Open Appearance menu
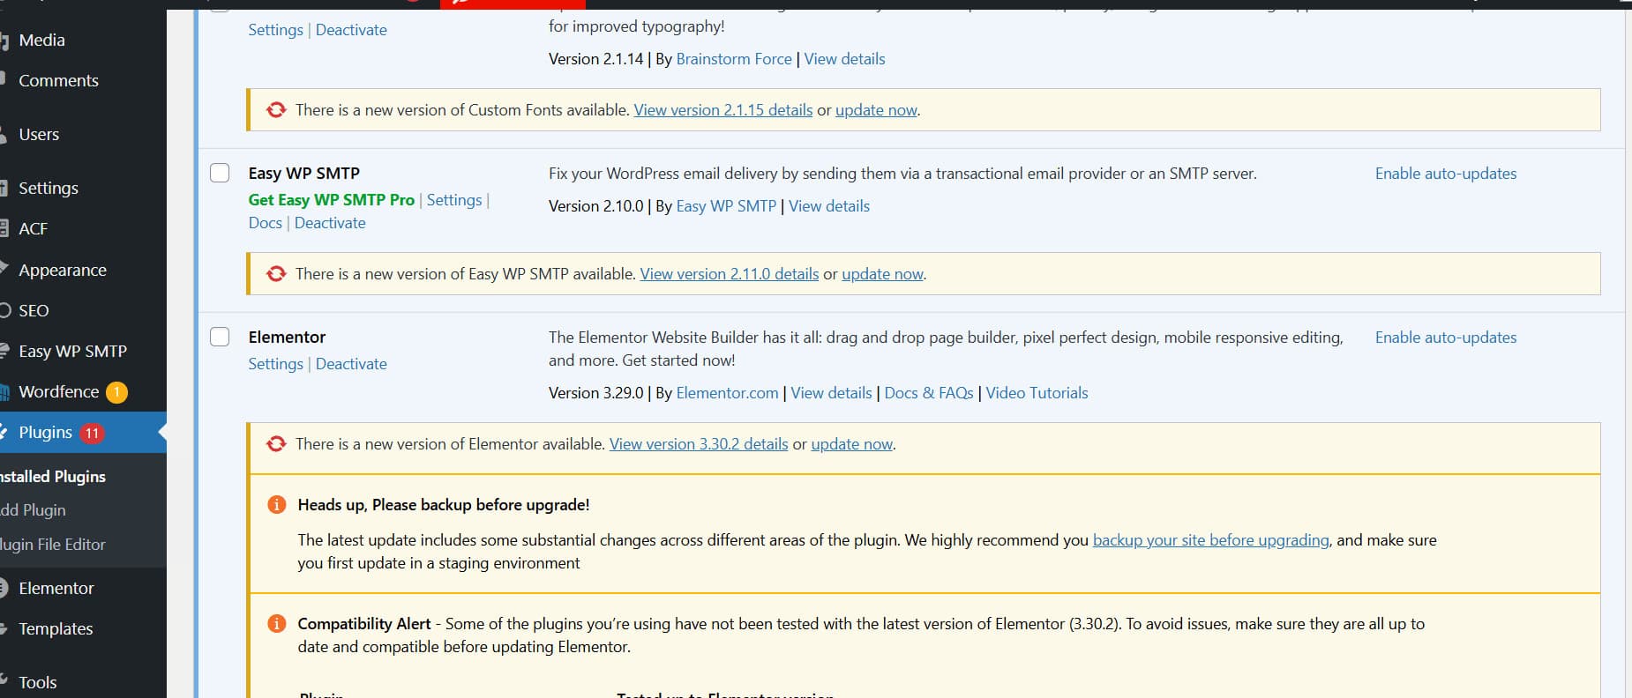This screenshot has height=698, width=1632. [63, 270]
